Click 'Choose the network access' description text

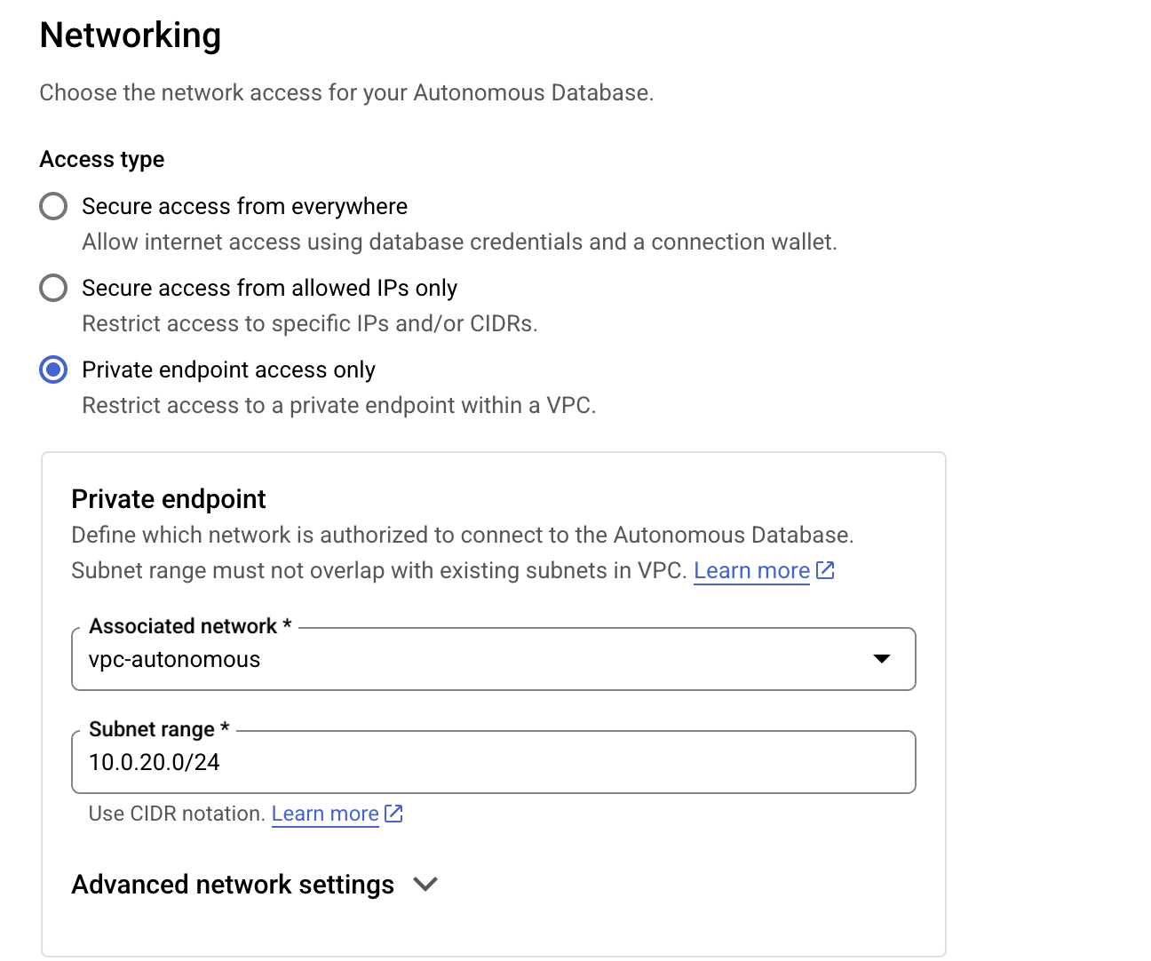(346, 92)
